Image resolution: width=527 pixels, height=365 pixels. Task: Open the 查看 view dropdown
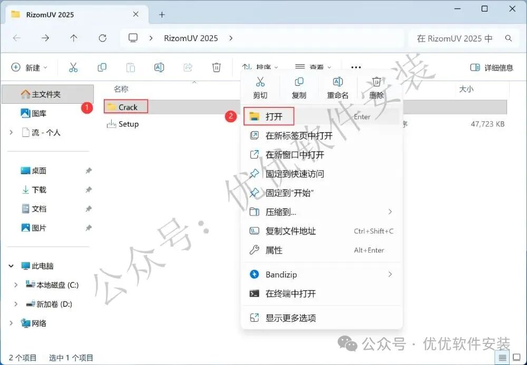point(313,67)
